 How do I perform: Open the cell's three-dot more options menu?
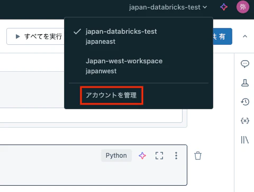pos(176,156)
